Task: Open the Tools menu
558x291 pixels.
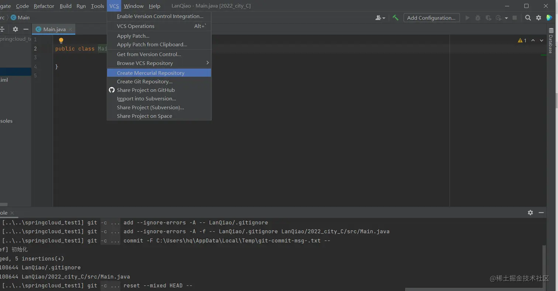Action: tap(97, 6)
